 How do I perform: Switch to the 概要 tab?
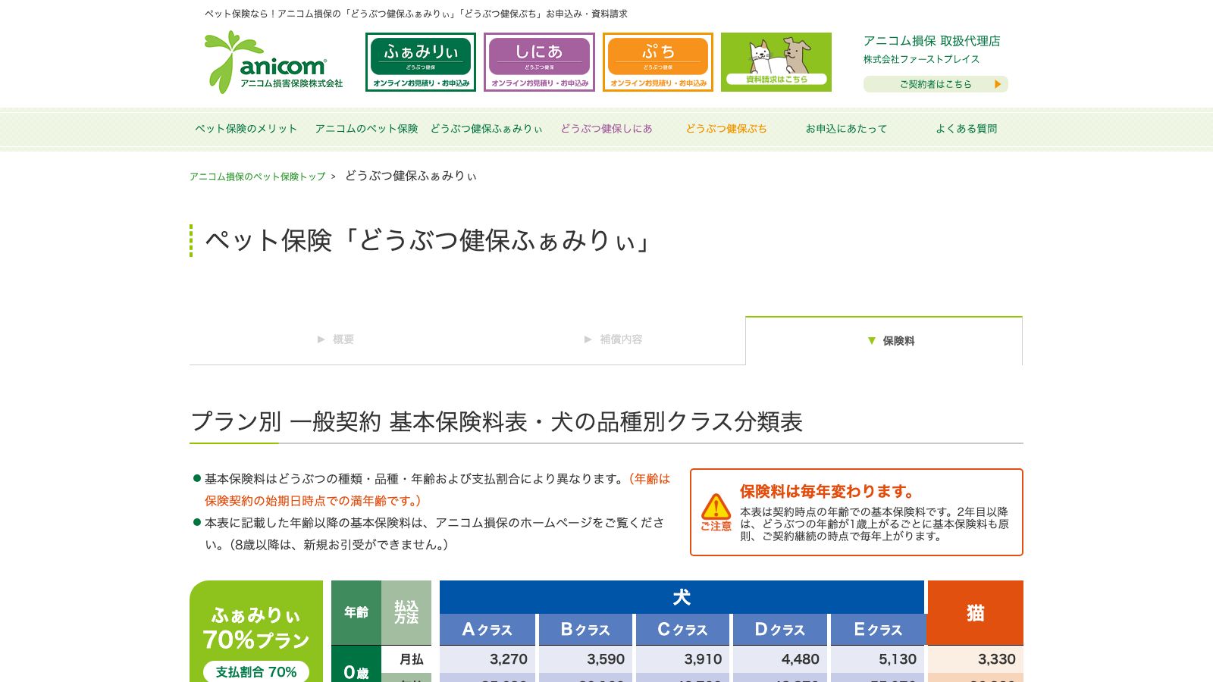tap(335, 339)
